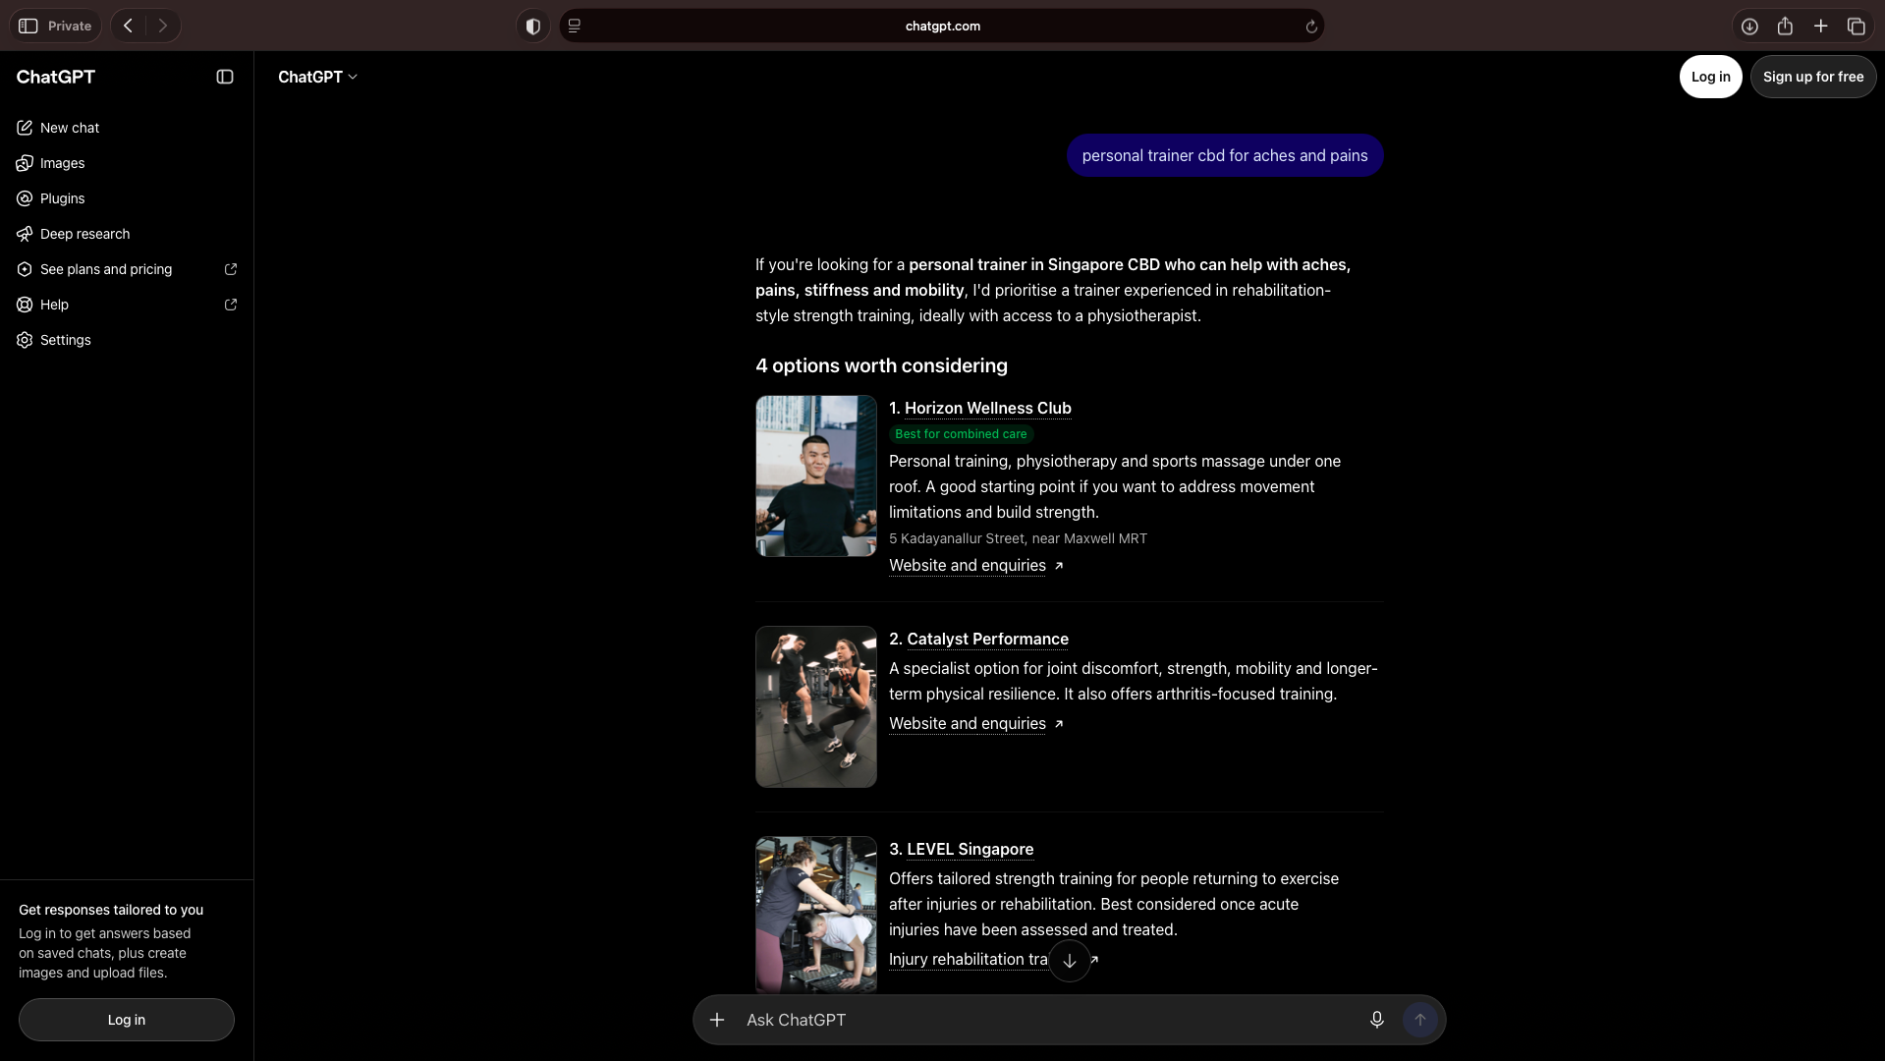The height and width of the screenshot is (1061, 1885).
Task: Open the page reader icon in address bar
Action: pyautogui.click(x=575, y=27)
